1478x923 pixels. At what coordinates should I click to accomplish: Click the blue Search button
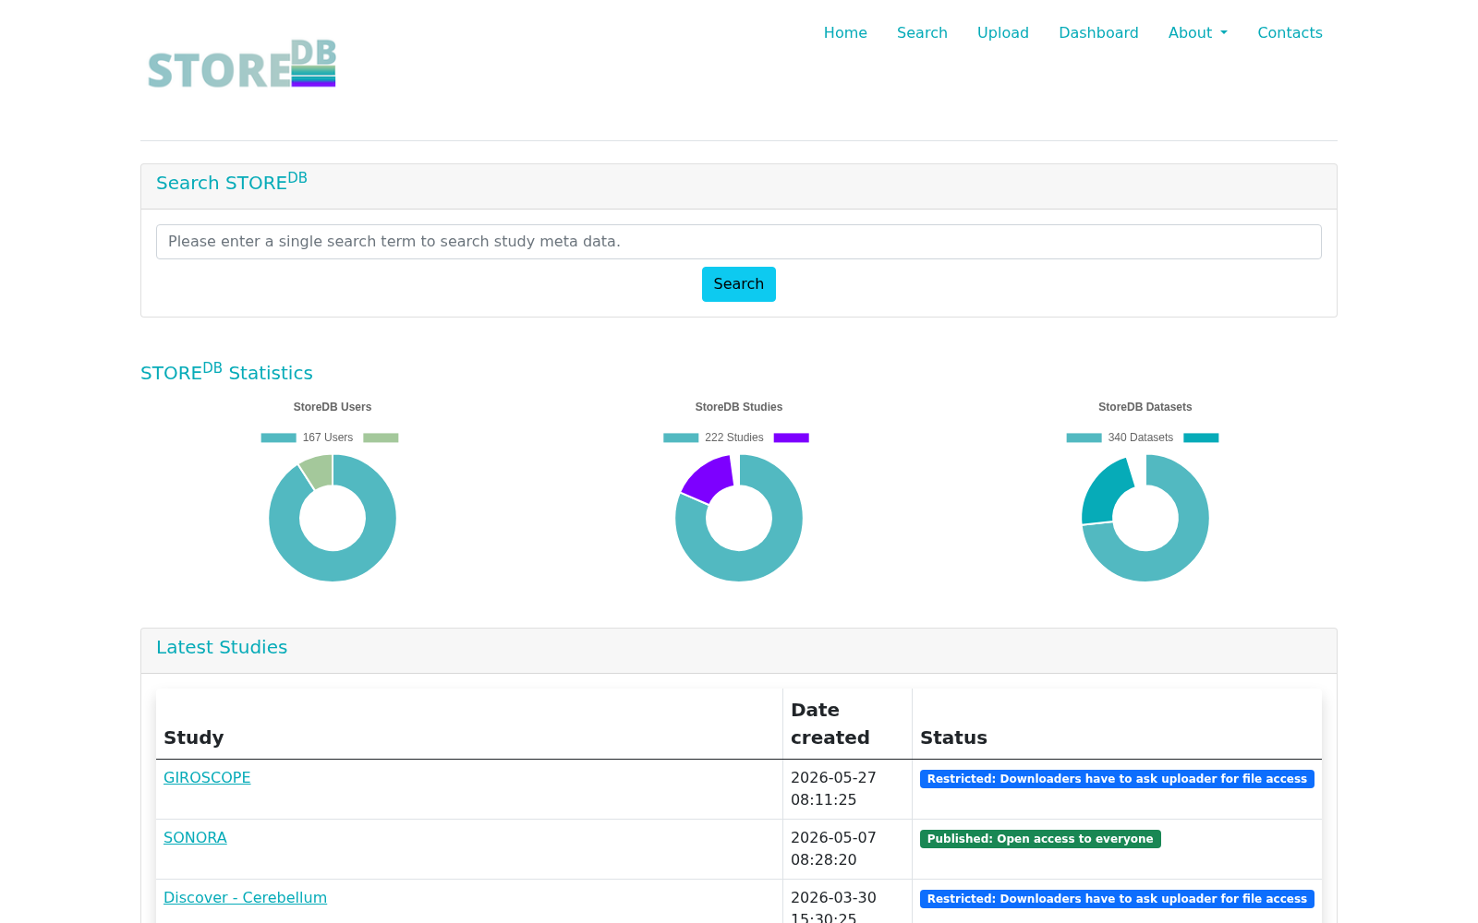click(x=739, y=284)
